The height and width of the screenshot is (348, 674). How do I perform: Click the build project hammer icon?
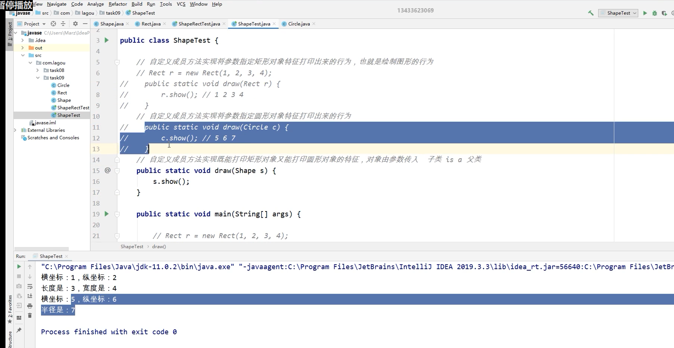pos(591,13)
